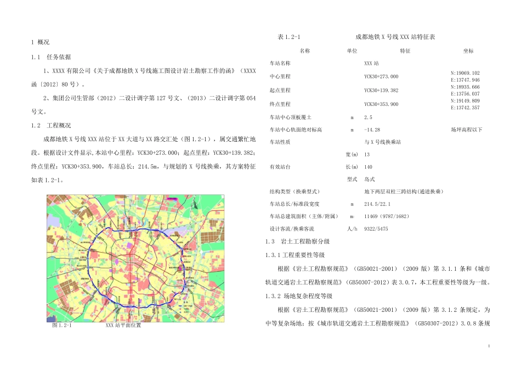Click the coordinate "N:19069.102"

465,73
